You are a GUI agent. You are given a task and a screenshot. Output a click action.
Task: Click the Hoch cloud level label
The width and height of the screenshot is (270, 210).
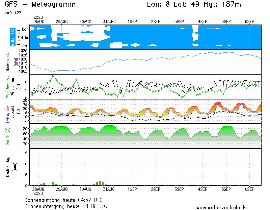pyautogui.click(x=24, y=30)
